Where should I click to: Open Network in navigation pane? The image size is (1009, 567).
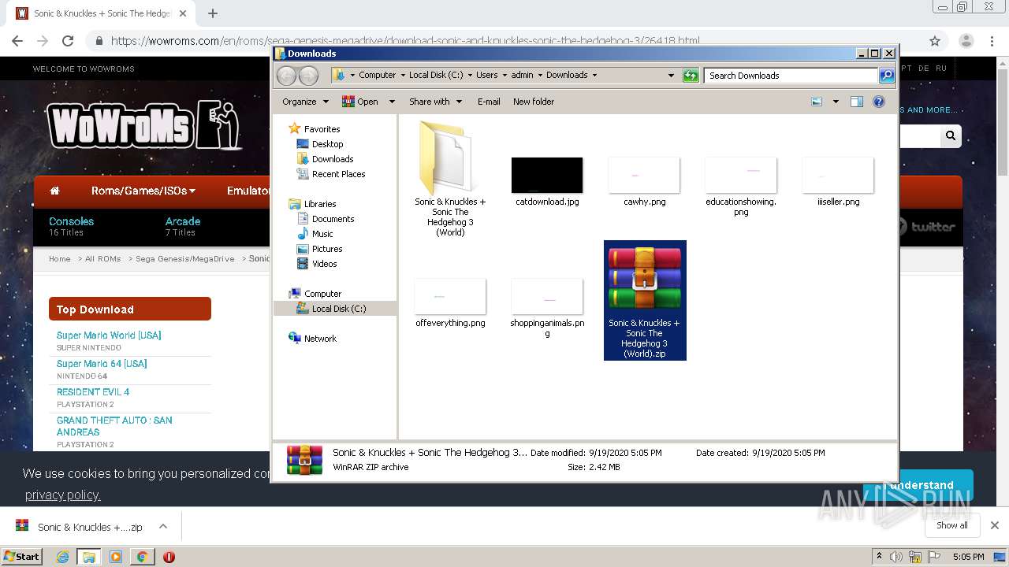[320, 339]
